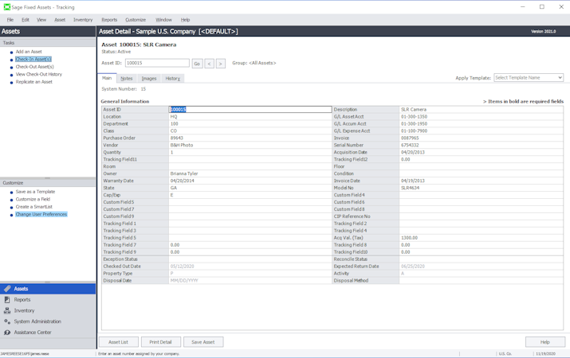The height and width of the screenshot is (358, 570).
Task: Open the Customize menu
Action: tap(136, 20)
